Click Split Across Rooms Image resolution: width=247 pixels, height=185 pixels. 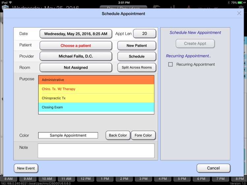tap(137, 67)
